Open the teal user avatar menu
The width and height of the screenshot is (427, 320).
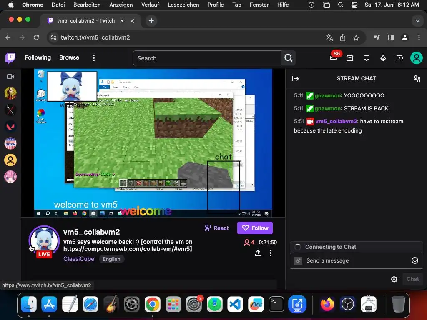[417, 58]
